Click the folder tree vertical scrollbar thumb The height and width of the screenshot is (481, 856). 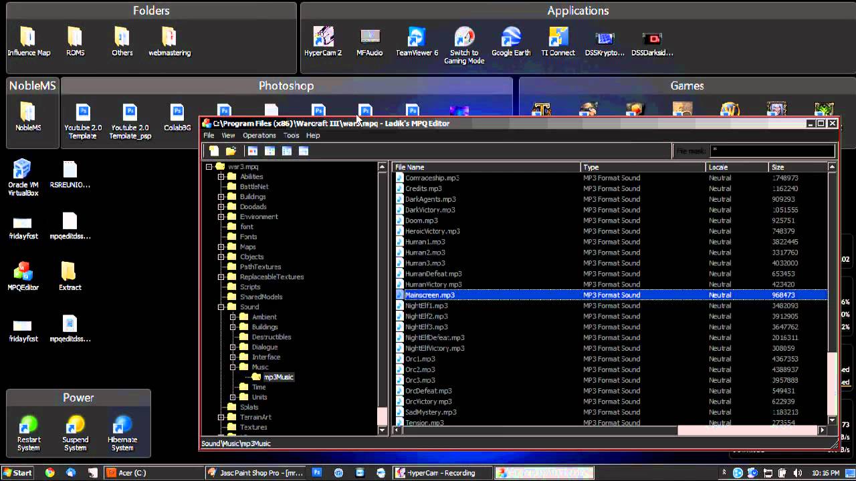(383, 415)
